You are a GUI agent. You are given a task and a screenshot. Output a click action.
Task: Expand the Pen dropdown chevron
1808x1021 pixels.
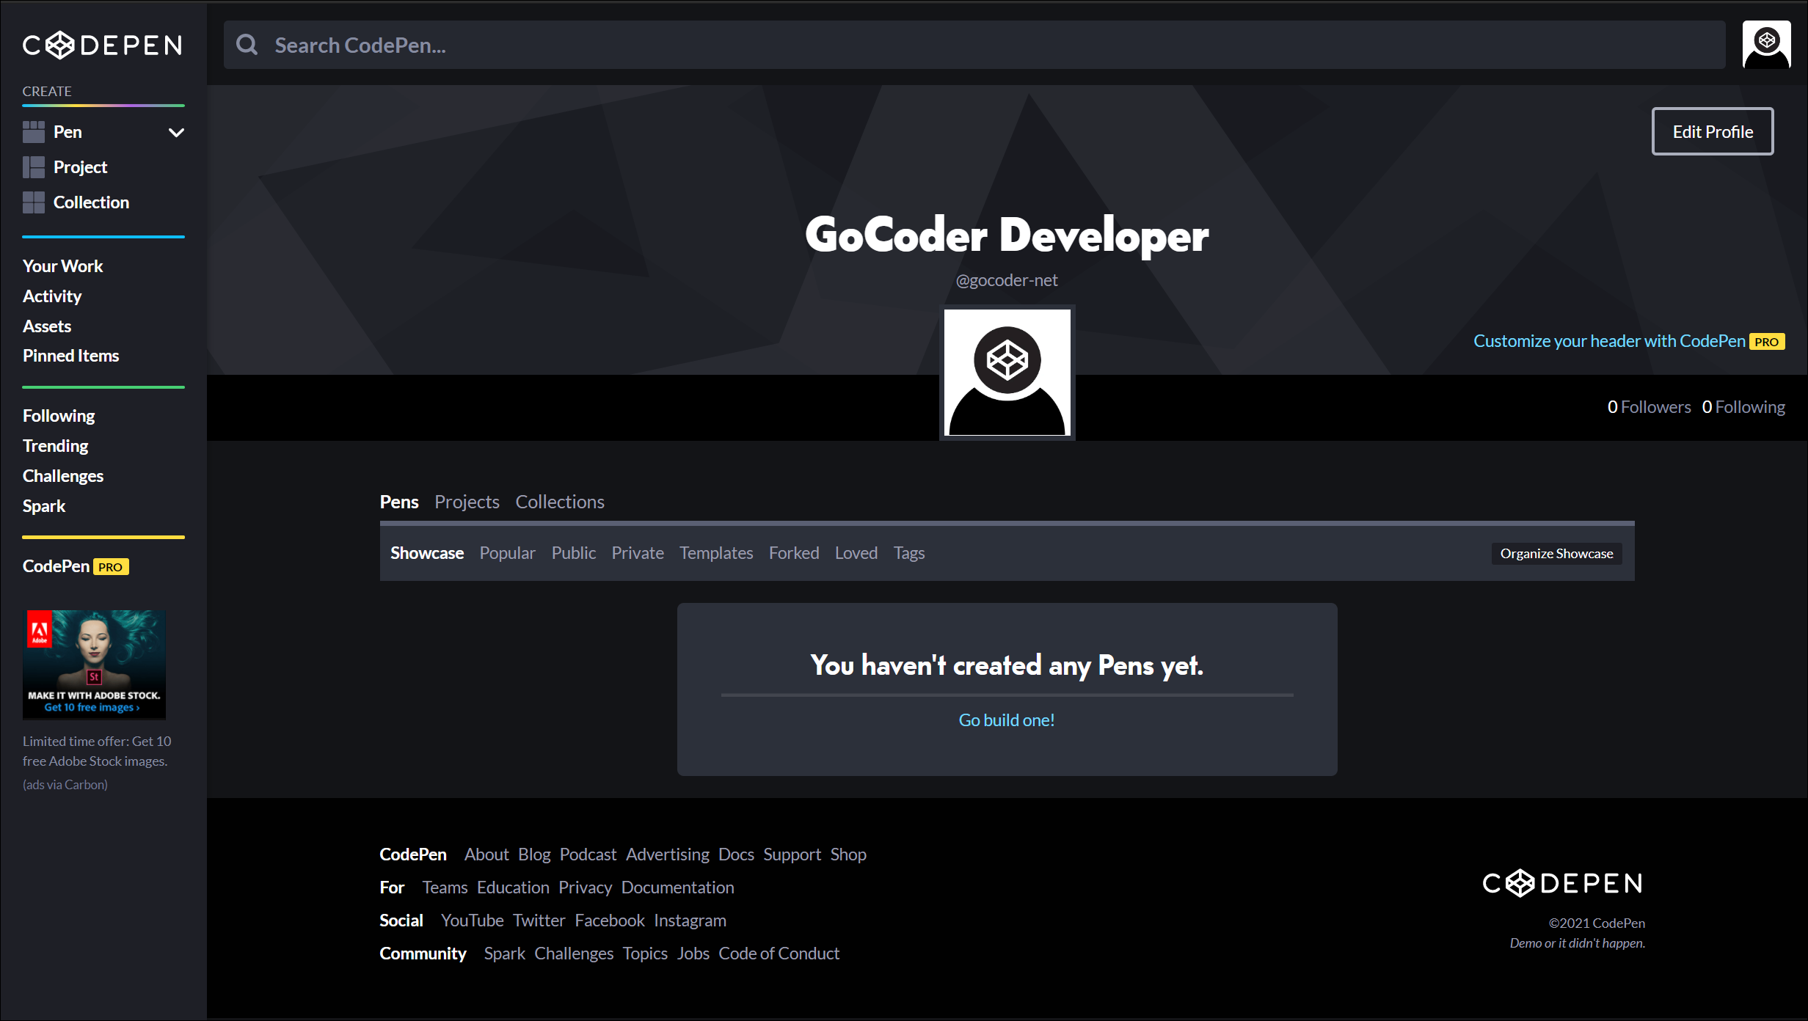pyautogui.click(x=176, y=133)
